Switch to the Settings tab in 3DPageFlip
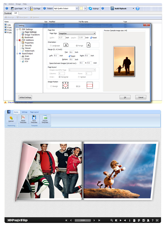This screenshot has height=232, width=165. pos(24,112)
